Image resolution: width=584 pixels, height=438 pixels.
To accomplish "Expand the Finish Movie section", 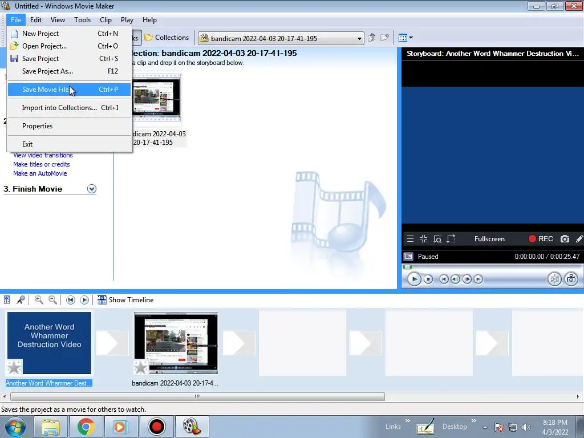I will point(92,189).
